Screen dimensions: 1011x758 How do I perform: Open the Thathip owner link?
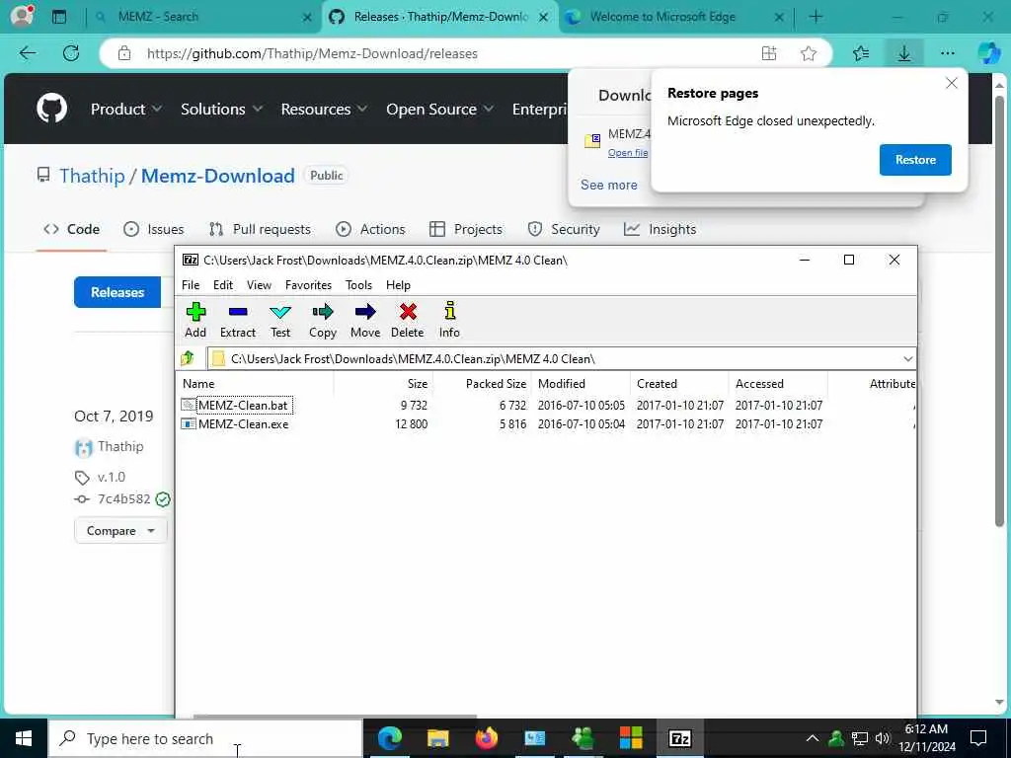[92, 176]
